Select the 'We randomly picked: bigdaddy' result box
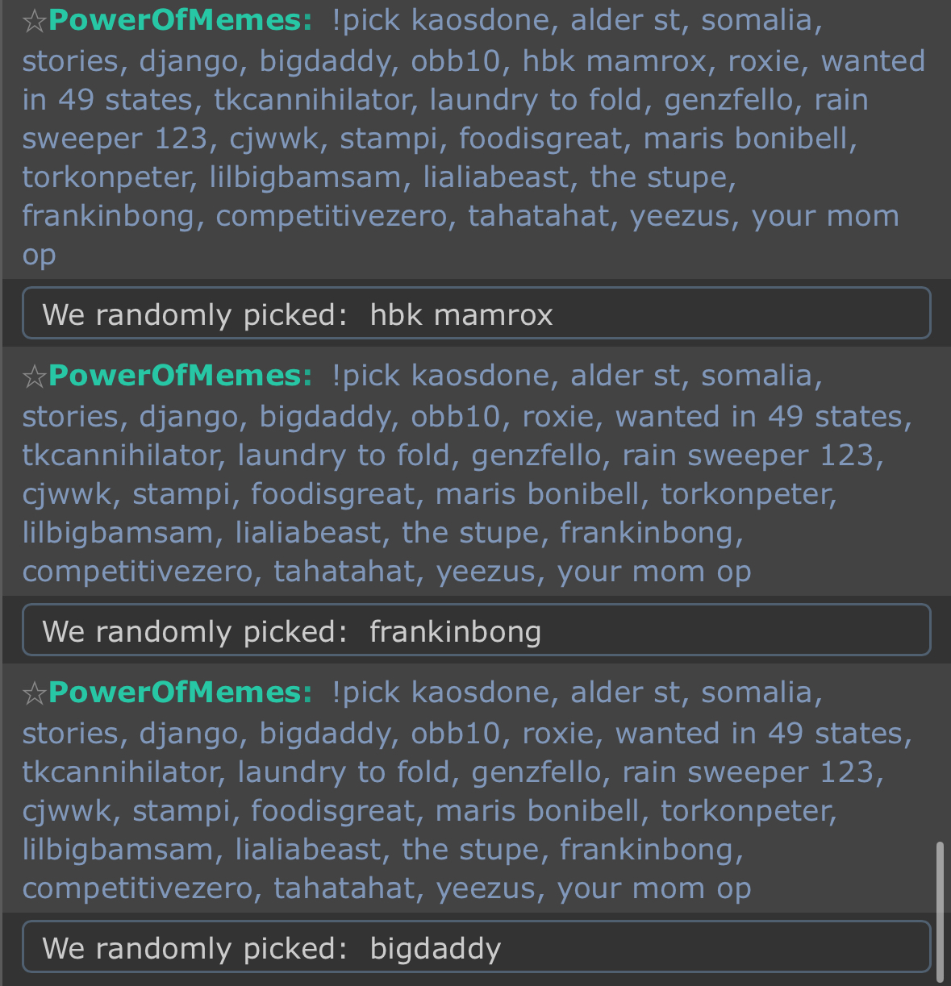The height and width of the screenshot is (986, 951). click(x=476, y=947)
